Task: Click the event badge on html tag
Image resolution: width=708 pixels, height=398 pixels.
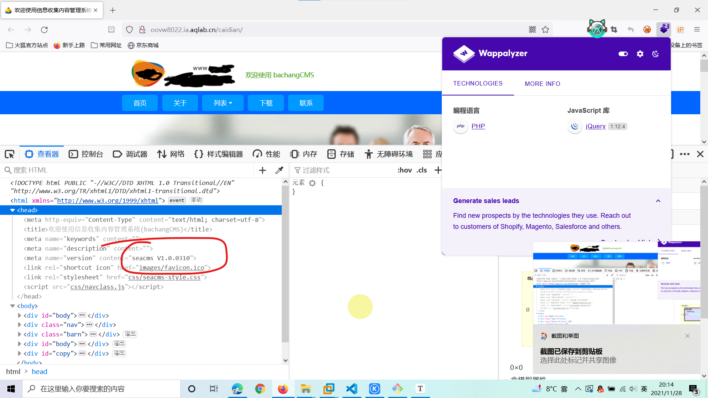Action: [x=177, y=200]
